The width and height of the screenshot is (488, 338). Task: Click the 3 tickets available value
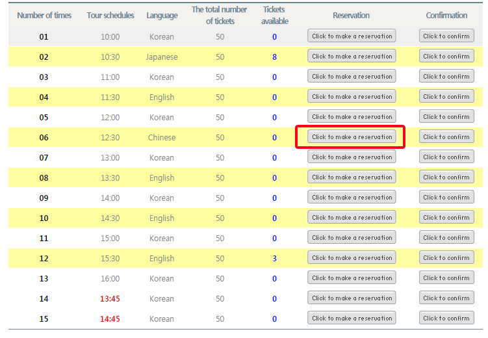(274, 258)
